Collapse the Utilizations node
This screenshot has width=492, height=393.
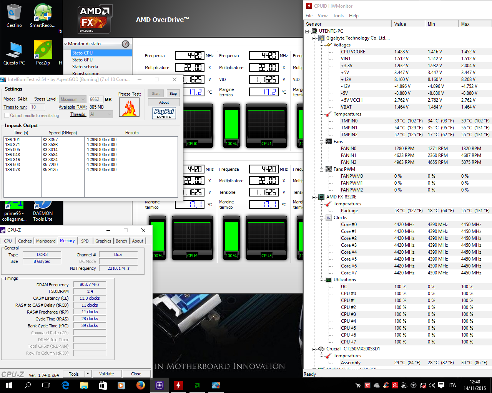pyautogui.click(x=321, y=280)
